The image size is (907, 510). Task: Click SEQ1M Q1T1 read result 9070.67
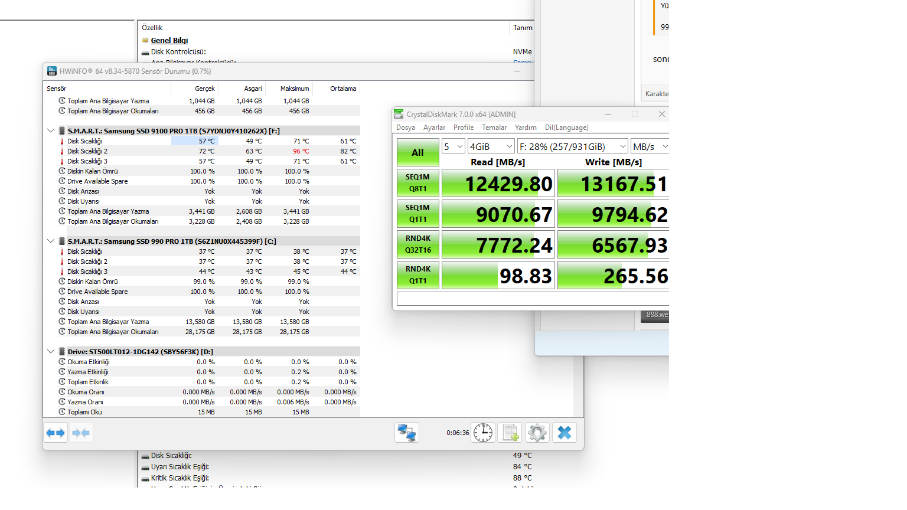point(498,214)
